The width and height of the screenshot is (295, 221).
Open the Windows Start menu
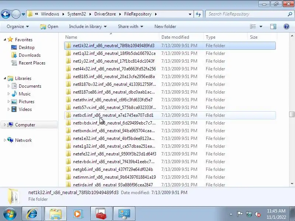click(x=10, y=214)
